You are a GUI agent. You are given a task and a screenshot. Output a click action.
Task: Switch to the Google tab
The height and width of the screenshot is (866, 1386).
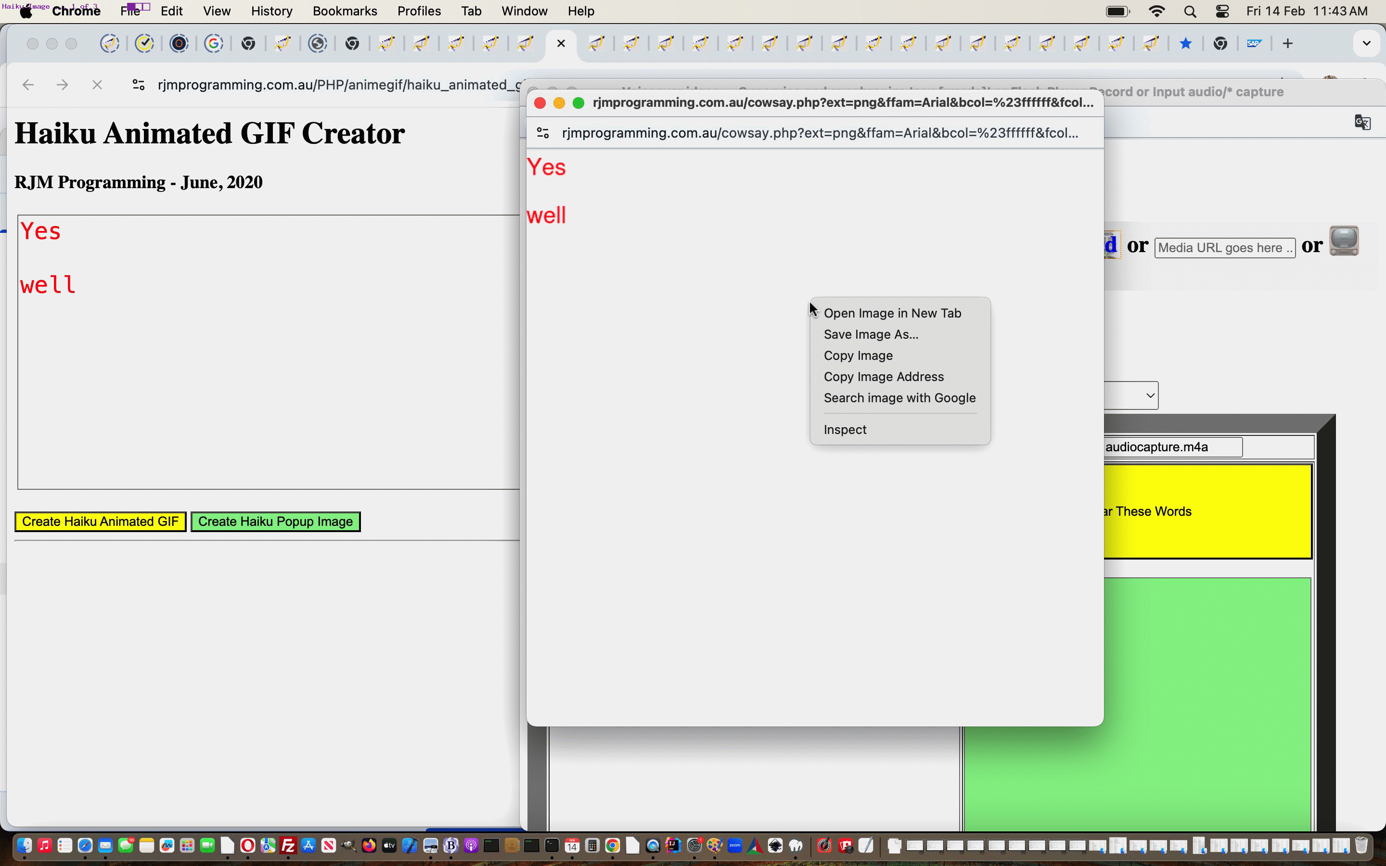pos(214,43)
